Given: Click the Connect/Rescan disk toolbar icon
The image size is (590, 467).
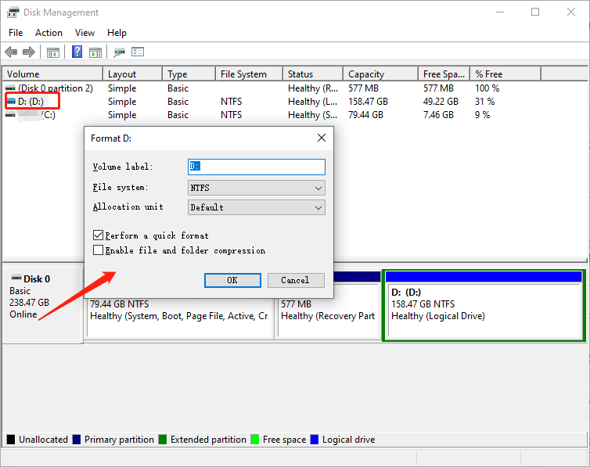Looking at the screenshot, I should pyautogui.click(x=119, y=52).
